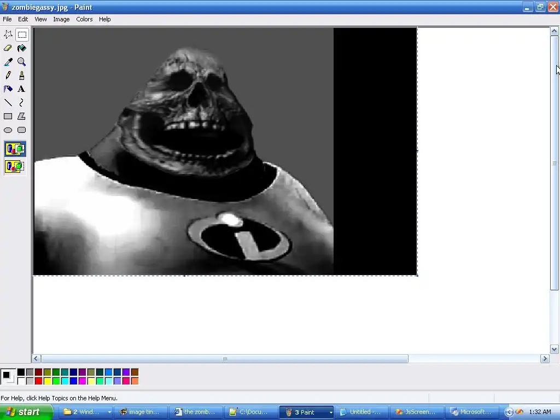
Task: Pick the bright green color swatch
Action: coord(56,381)
